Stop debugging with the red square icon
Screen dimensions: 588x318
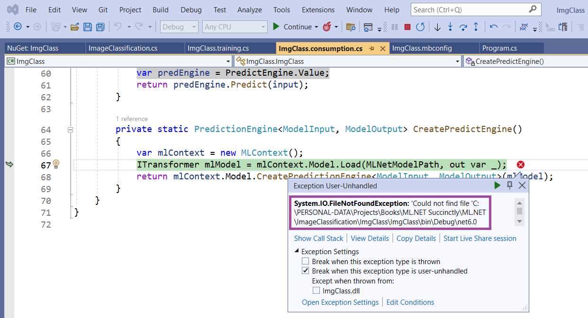tap(407, 27)
